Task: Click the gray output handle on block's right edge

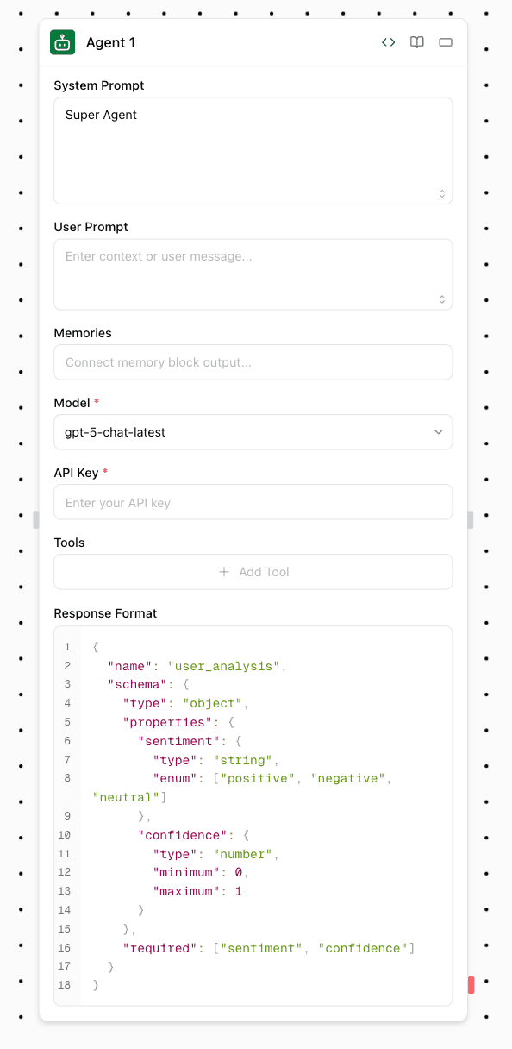Action: pos(471,519)
